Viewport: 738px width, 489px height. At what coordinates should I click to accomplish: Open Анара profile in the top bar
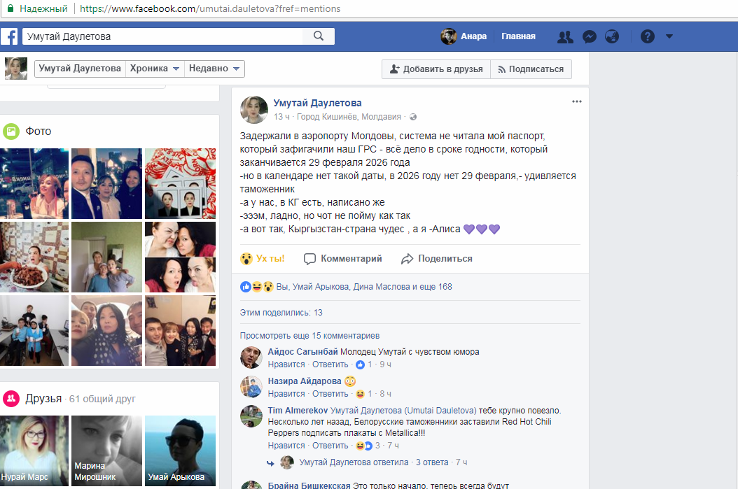(x=464, y=36)
